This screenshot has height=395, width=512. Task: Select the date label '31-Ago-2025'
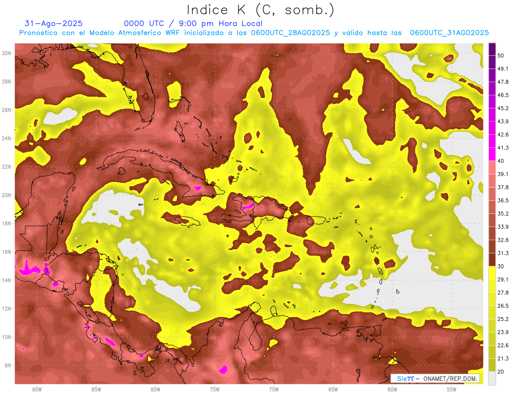[x=54, y=23]
